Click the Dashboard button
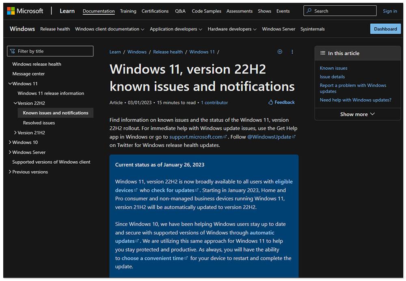Screen dimensions: 406x281 point(385,29)
